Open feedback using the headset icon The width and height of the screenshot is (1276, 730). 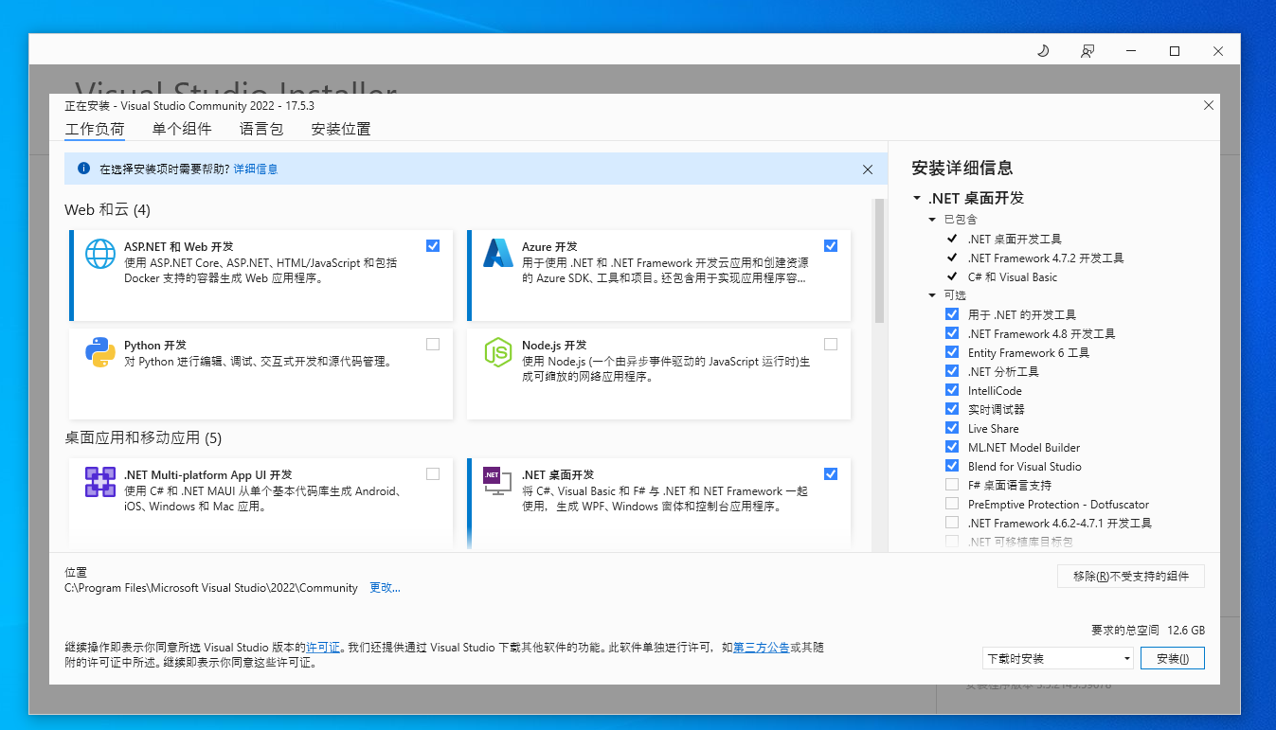coord(1087,50)
